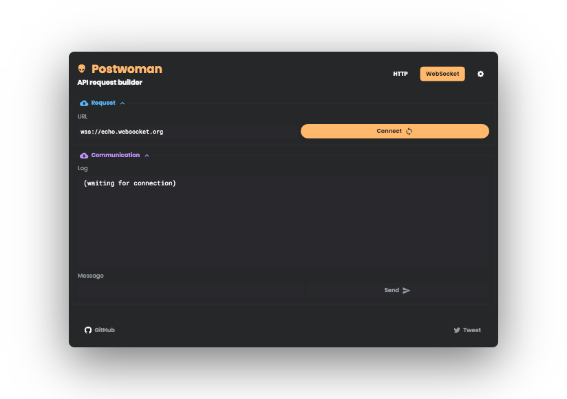Click the Connect button
This screenshot has height=399, width=567.
click(x=394, y=131)
